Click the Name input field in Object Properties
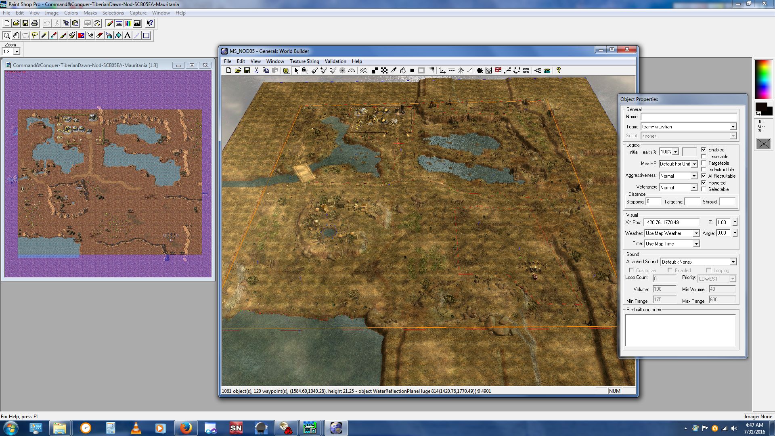The image size is (775, 436). pos(689,117)
